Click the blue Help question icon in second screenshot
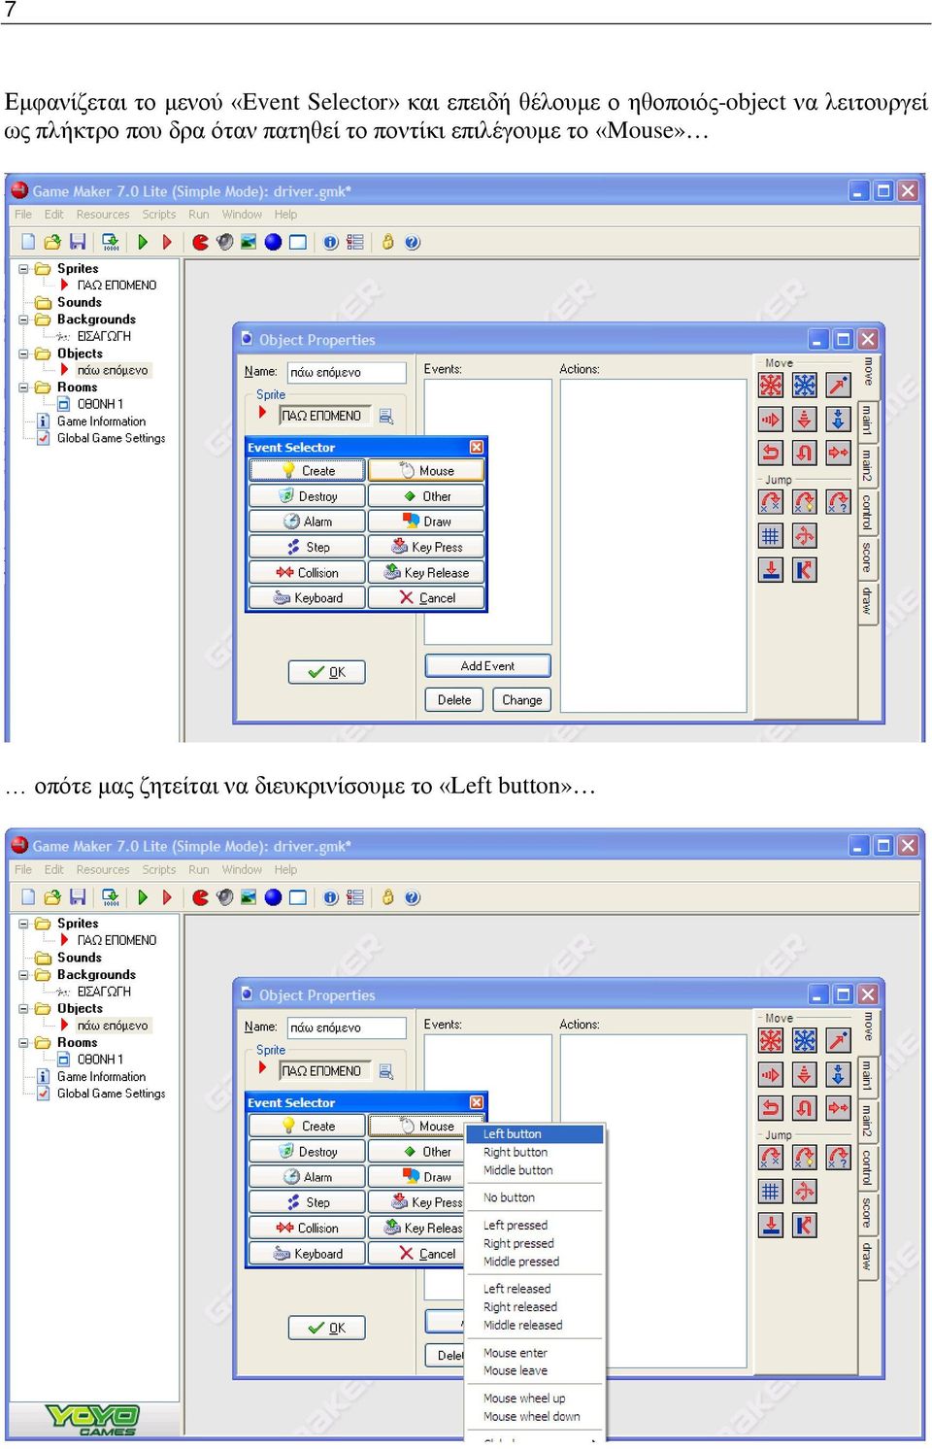 pos(413,897)
